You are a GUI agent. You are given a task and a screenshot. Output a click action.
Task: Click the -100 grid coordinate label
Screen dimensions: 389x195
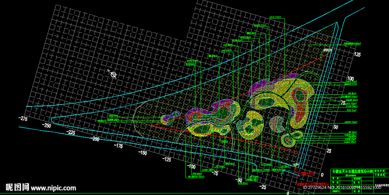coord(191,166)
